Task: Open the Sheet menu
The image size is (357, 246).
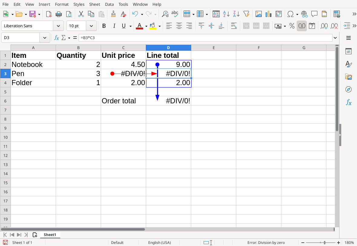Action: click(94, 4)
